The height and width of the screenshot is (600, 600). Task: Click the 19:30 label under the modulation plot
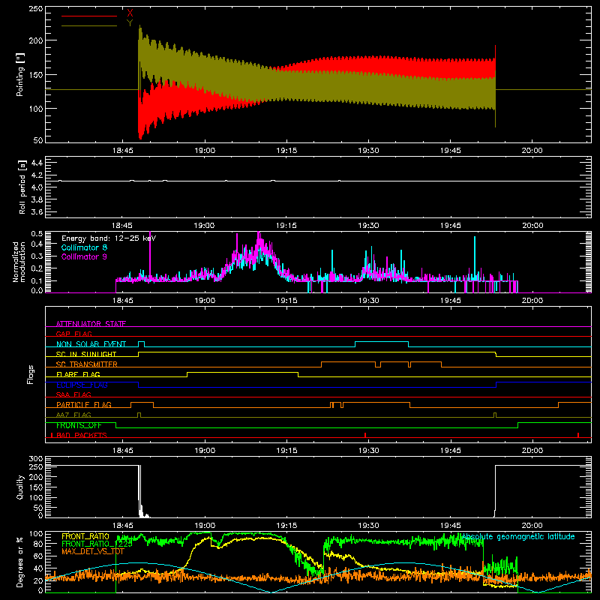pos(368,301)
